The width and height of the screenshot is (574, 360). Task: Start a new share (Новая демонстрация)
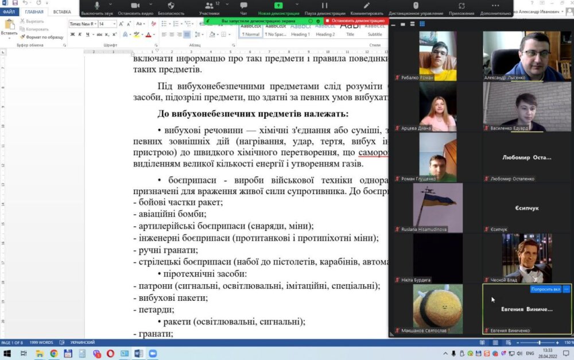278,8
